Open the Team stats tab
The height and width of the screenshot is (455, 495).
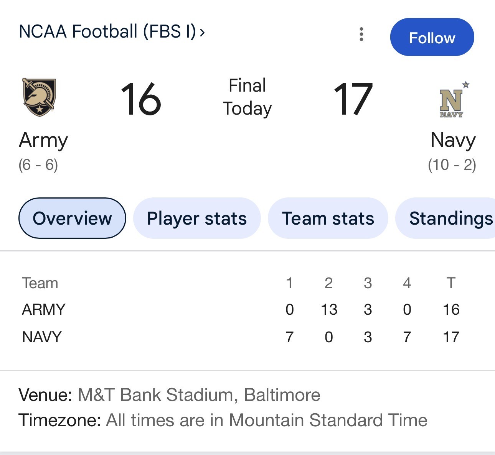(x=328, y=218)
